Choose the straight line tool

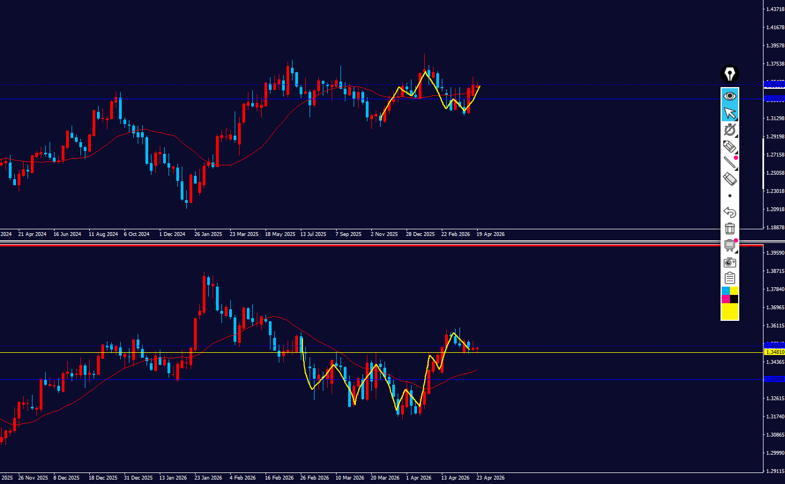pyautogui.click(x=729, y=162)
